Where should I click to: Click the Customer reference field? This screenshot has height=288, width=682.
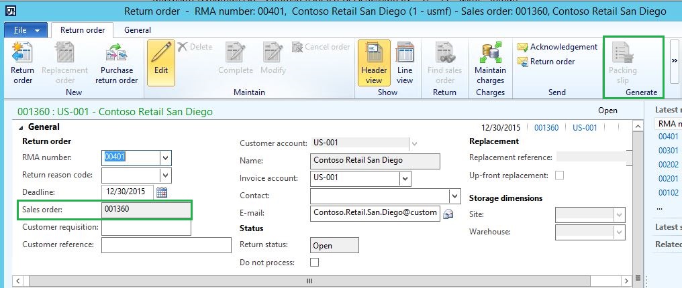pyautogui.click(x=166, y=245)
